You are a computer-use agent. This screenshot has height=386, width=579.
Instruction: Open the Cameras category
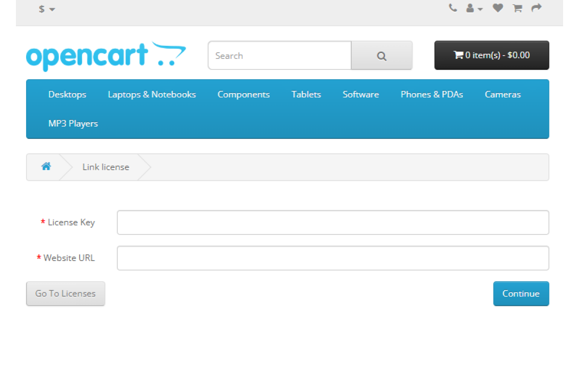502,95
